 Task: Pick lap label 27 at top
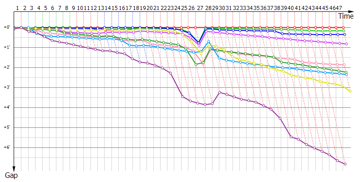[200, 8]
